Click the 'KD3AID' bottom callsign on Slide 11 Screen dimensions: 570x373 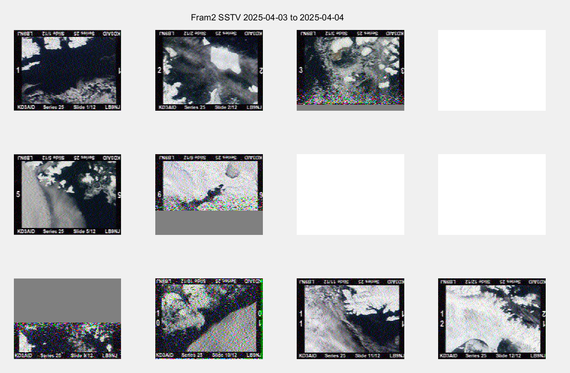pyautogui.click(x=308, y=356)
